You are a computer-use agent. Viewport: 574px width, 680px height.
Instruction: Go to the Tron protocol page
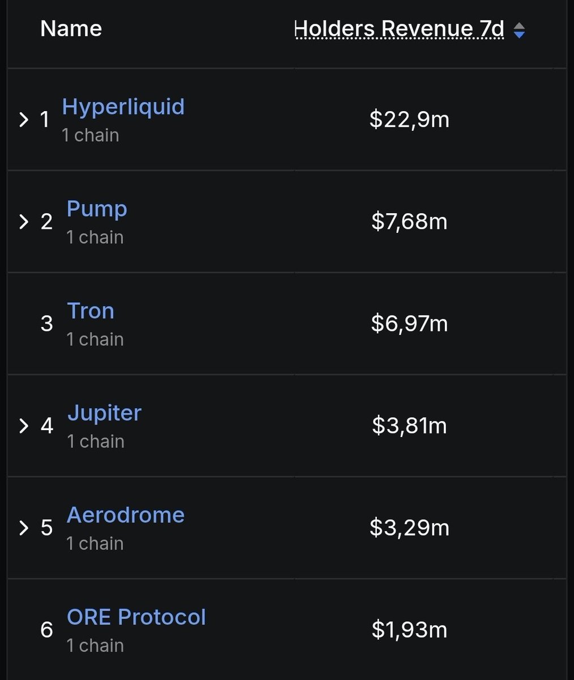(91, 311)
